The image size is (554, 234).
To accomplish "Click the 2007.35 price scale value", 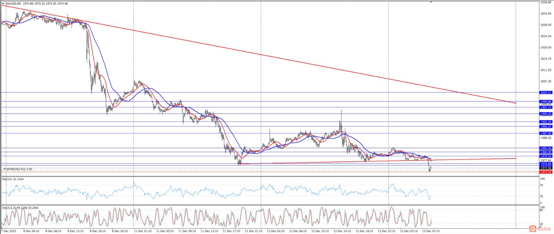I will point(546,81).
